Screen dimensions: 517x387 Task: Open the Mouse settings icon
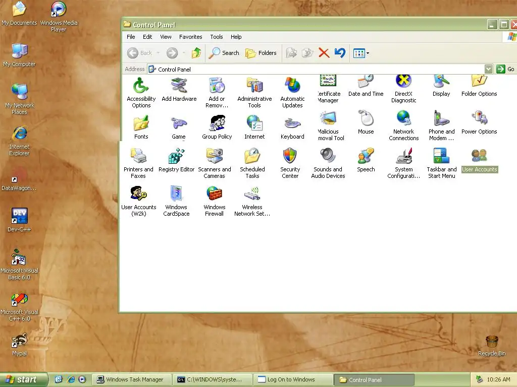[x=366, y=122]
